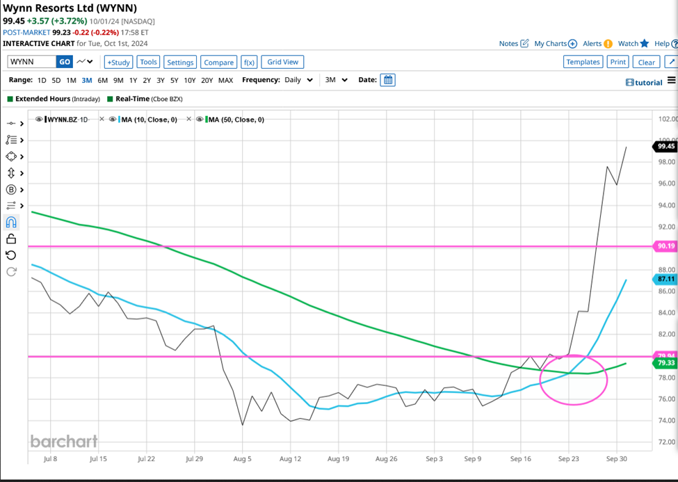Image resolution: width=678 pixels, height=482 pixels.
Task: Hide the WYNN.BZ price series via eye icon
Action: [39, 120]
